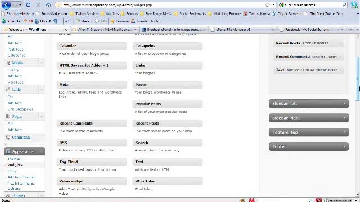Open the Pages section icon
Image resolution: width=360 pixels, height=202 pixels.
pyautogui.click(x=8, y=116)
